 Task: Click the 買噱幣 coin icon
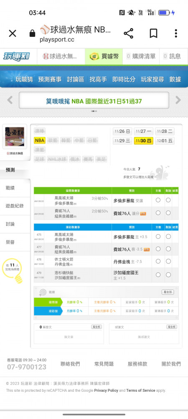(x=94, y=57)
